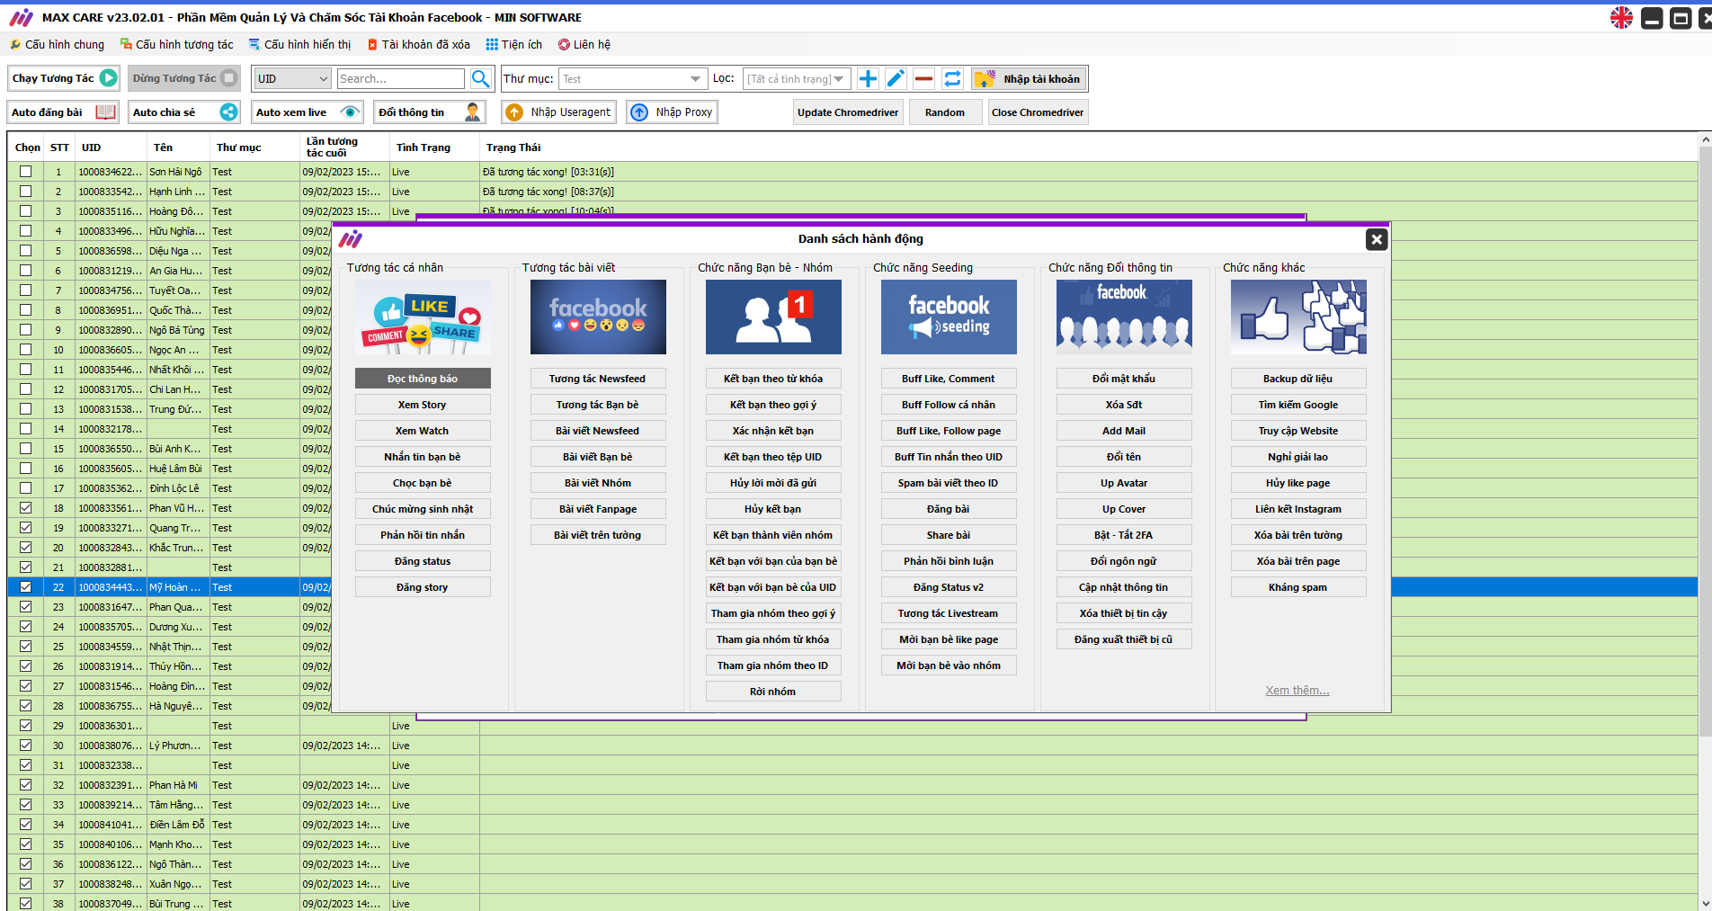
Task: Open the UID search type dropdown
Action: [293, 79]
